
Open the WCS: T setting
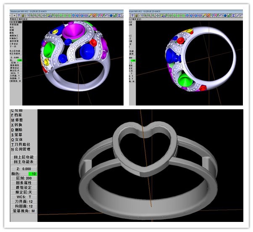pos(24,197)
